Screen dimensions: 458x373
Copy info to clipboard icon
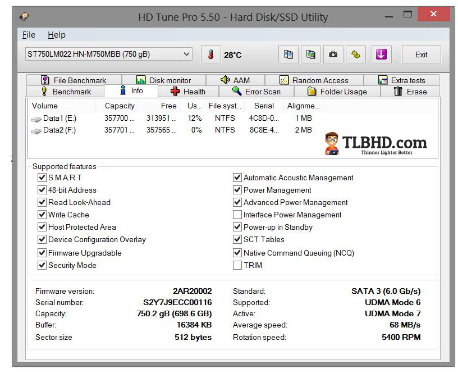tap(288, 54)
